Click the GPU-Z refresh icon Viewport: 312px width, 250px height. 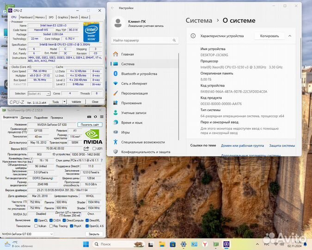[x=96, y=117]
